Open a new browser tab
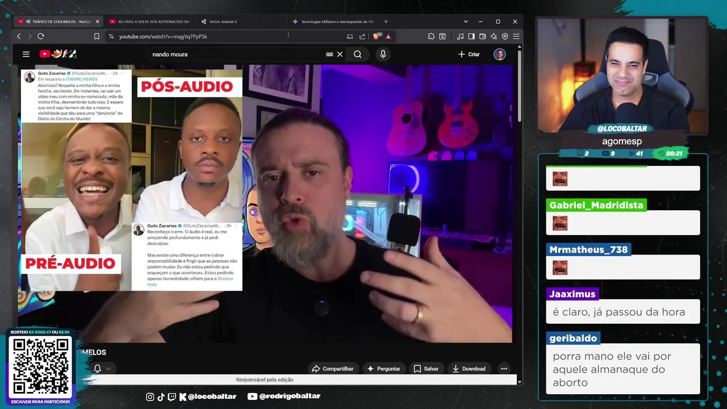The width and height of the screenshot is (727, 409). (x=386, y=22)
